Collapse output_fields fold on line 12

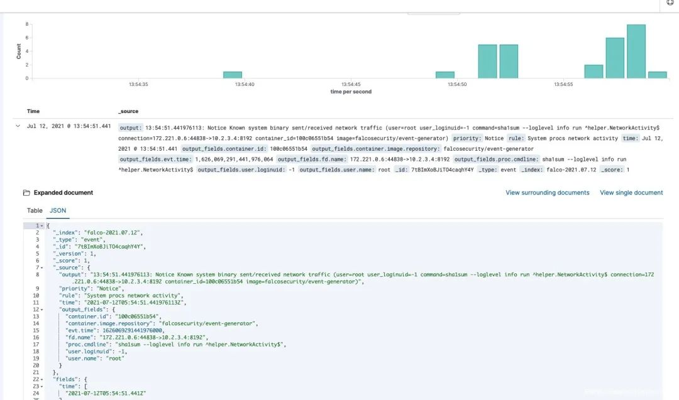pos(42,310)
